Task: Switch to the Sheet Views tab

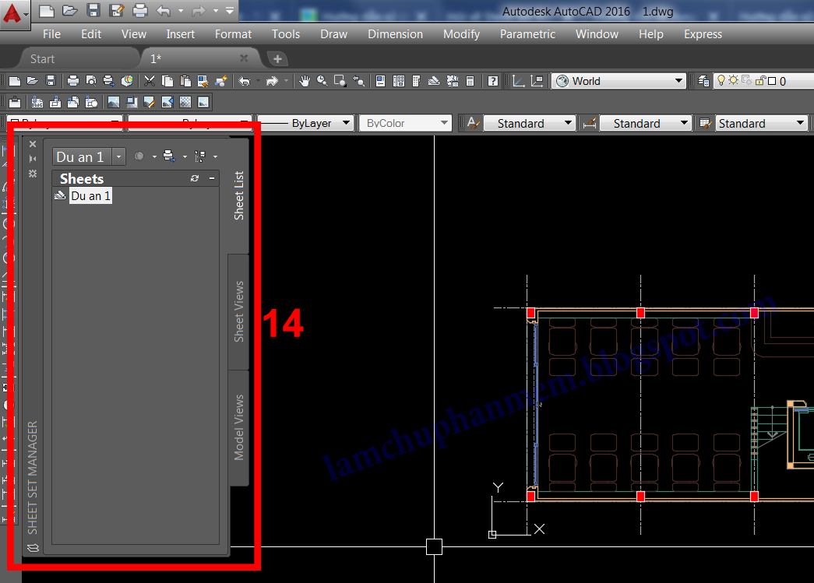Action: coord(238,311)
